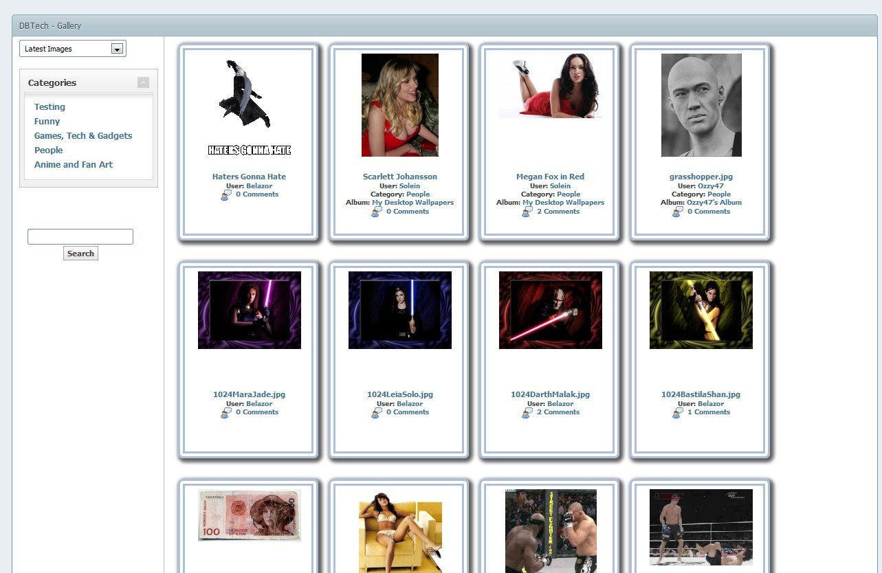
Task: Open the 1024DarthMalak.jpg thumbnail image
Action: pyautogui.click(x=550, y=310)
